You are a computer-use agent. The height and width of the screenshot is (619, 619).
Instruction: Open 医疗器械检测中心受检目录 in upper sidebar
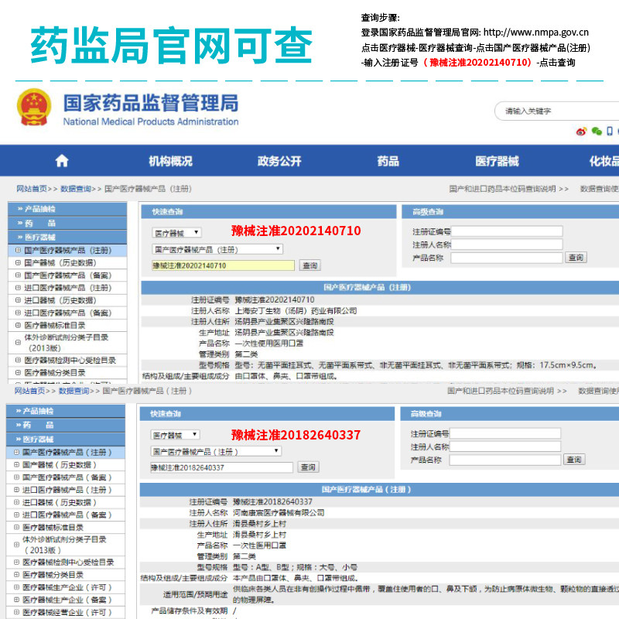tap(70, 360)
